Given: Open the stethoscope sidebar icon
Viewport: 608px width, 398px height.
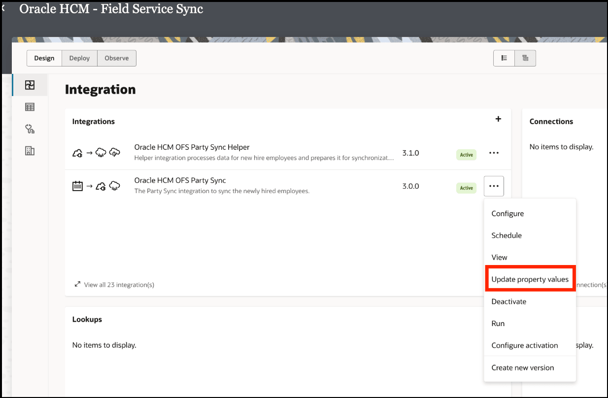Looking at the screenshot, I should click(x=30, y=129).
